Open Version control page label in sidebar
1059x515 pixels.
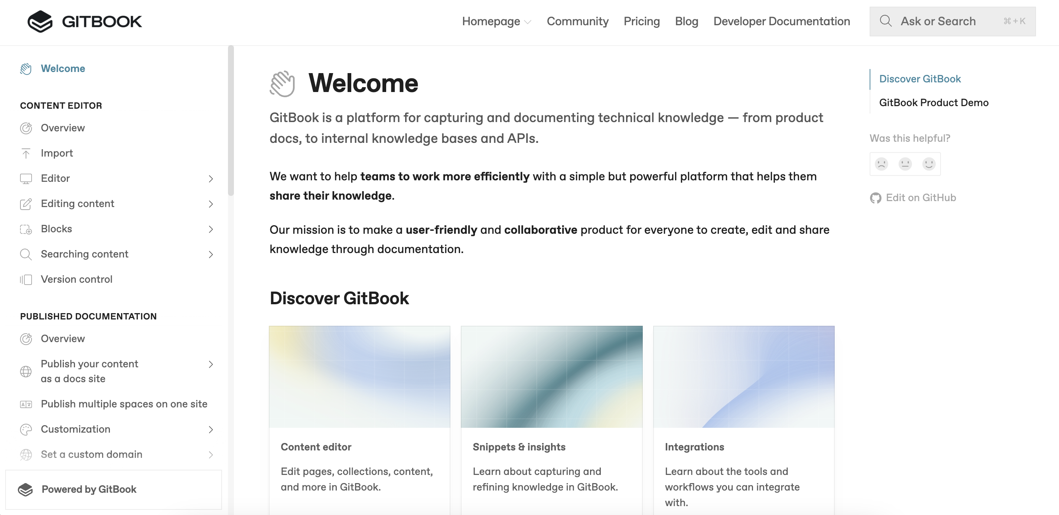pos(76,280)
